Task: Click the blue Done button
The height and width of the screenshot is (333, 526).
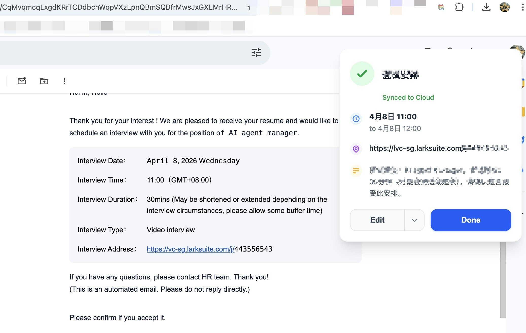Action: (471, 220)
